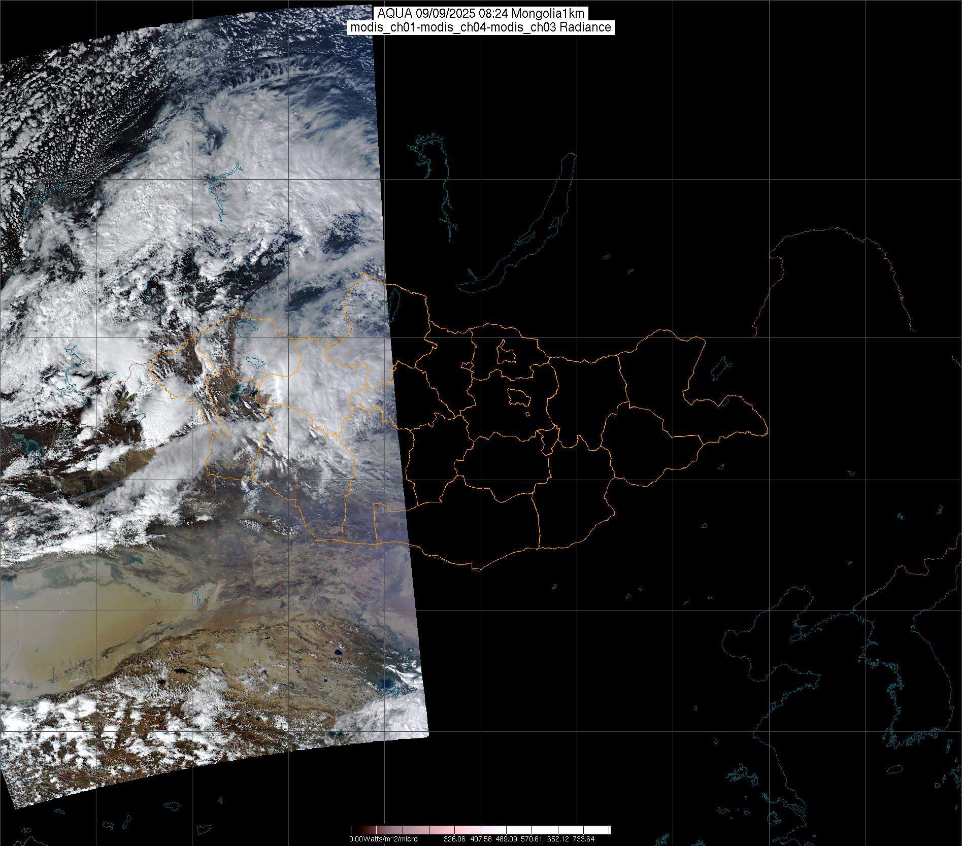
Task: Choose the 652.12 colorbar value
Action: [x=558, y=839]
